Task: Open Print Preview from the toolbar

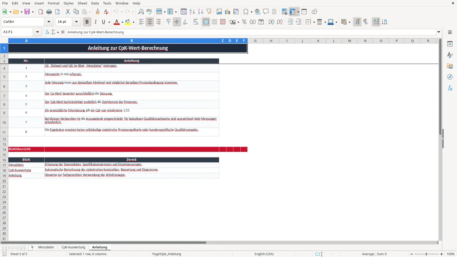Action: click(58, 12)
